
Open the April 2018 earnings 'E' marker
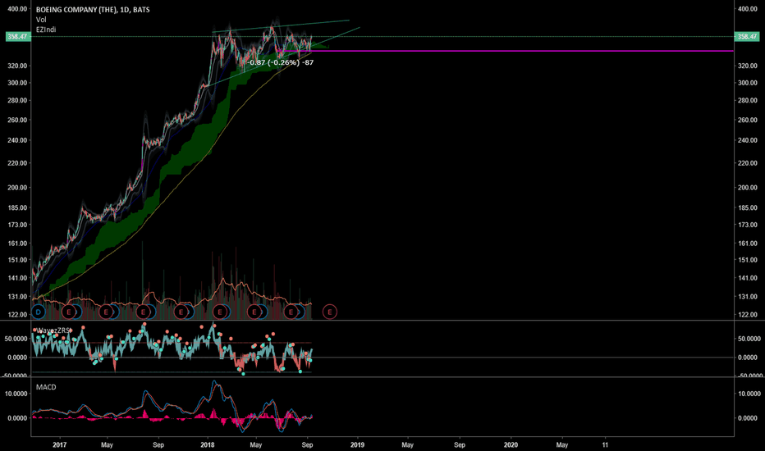254,312
